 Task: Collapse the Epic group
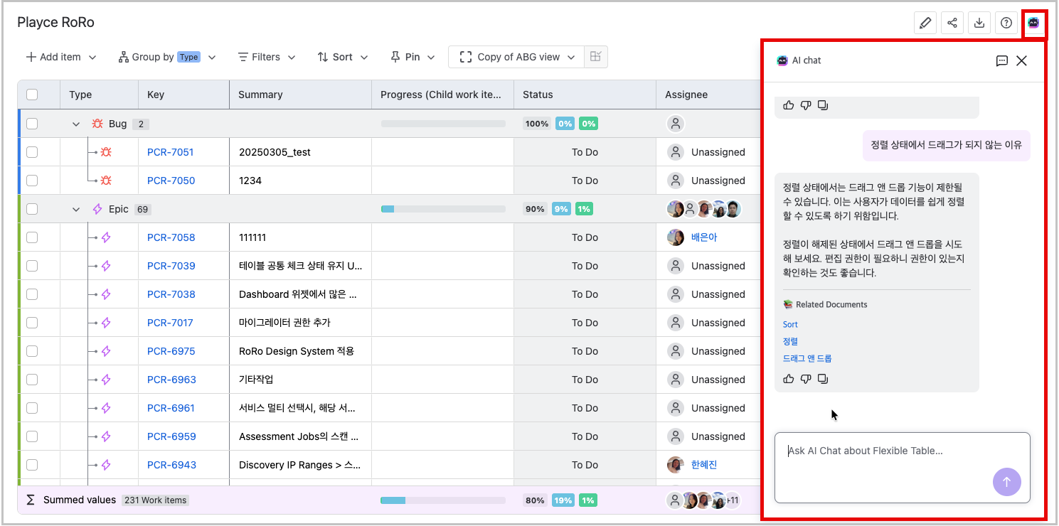tap(76, 208)
